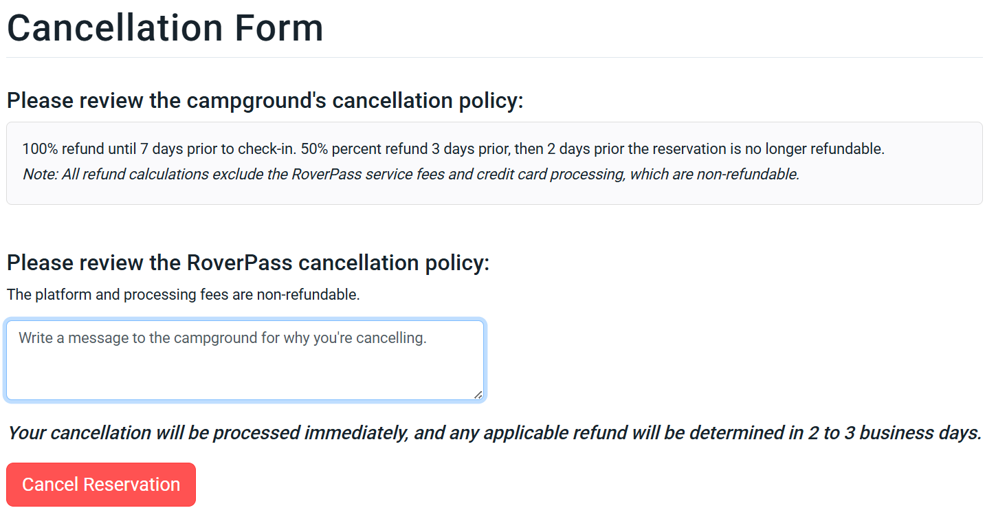
Task: Click the Write a message placeholder text
Action: (223, 338)
